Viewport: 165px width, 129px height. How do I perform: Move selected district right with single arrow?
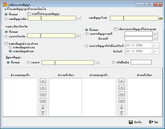(x=43, y=81)
